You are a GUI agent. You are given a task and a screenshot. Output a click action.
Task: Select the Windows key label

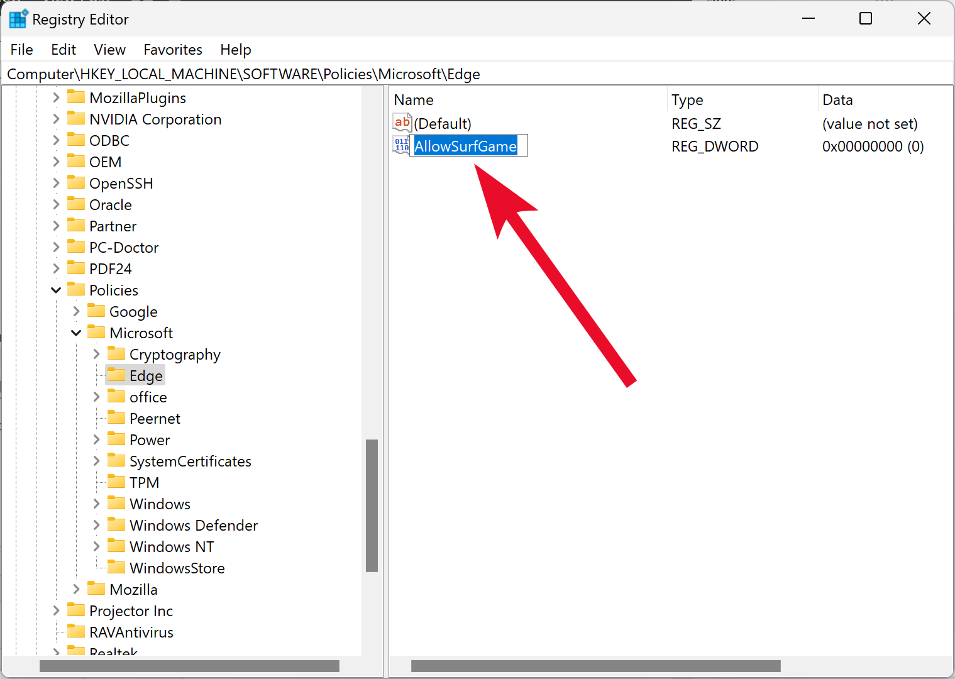click(160, 504)
